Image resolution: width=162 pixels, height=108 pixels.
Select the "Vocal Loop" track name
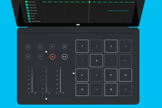(x=33, y=13)
